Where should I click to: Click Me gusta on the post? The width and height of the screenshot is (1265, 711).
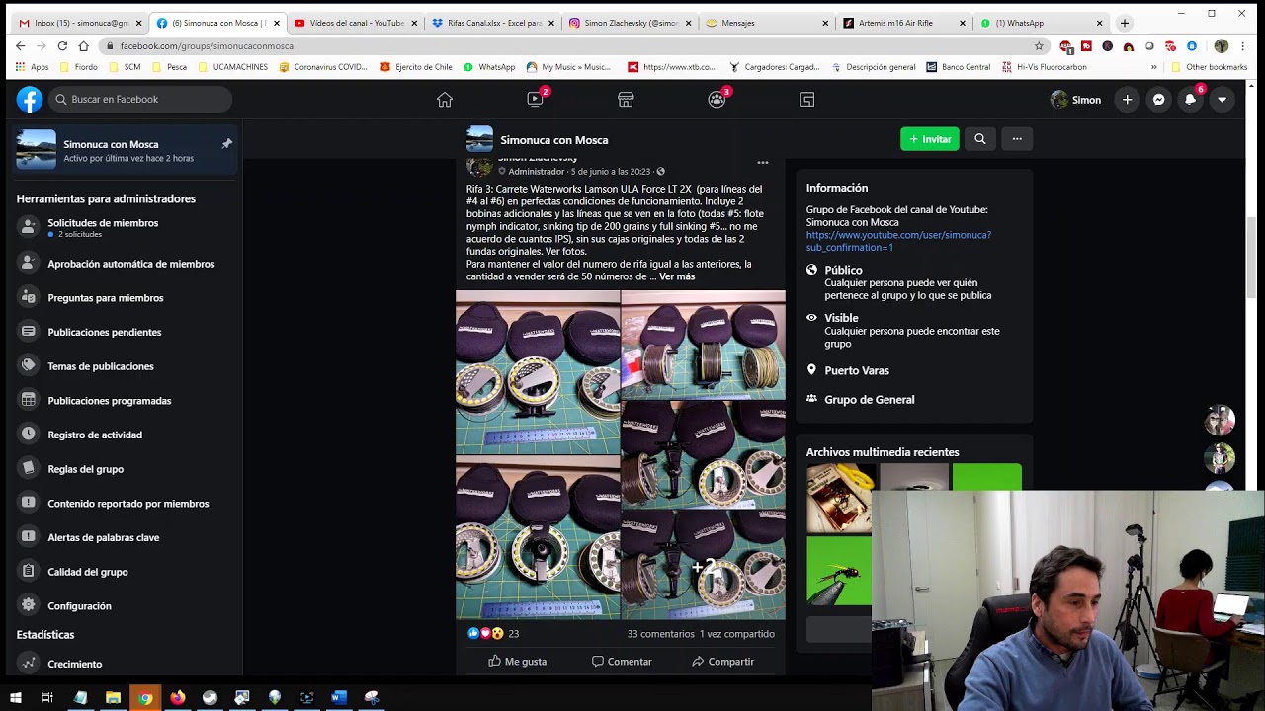tap(517, 662)
